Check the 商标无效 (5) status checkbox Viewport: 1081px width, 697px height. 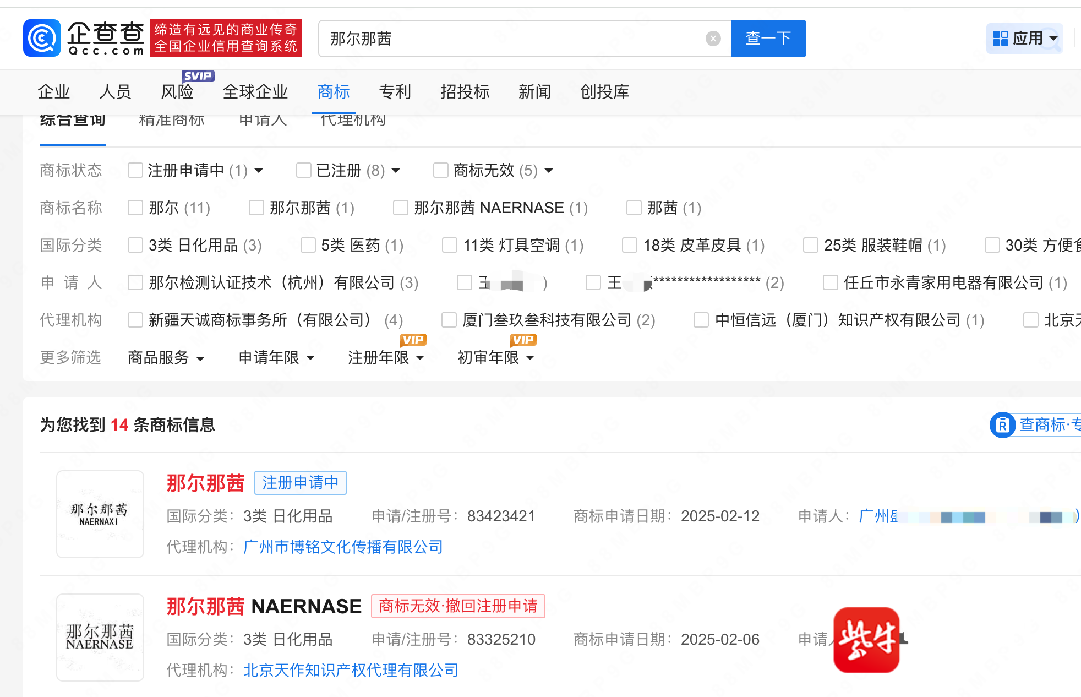441,170
